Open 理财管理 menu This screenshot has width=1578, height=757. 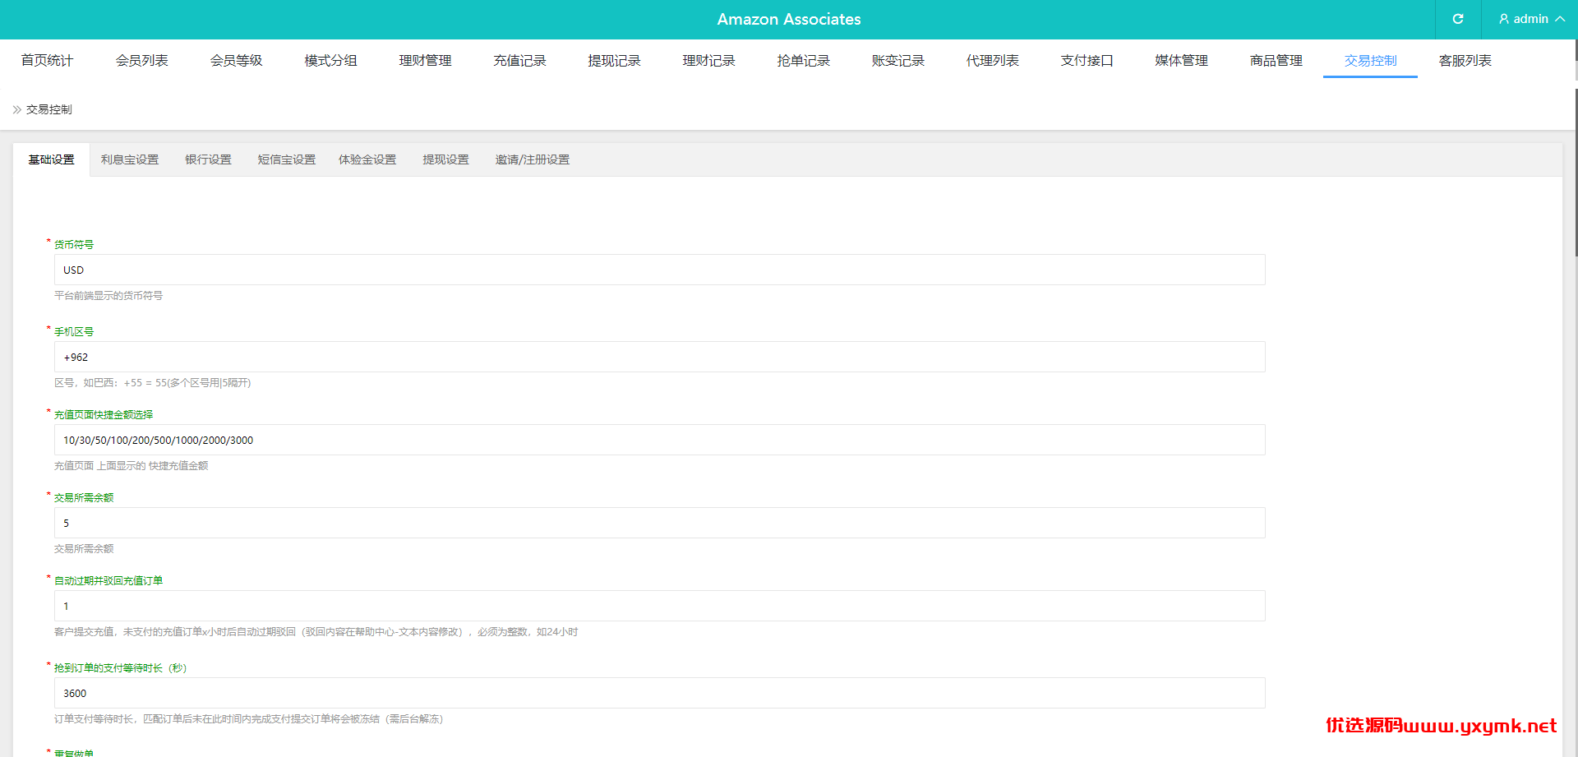(x=425, y=60)
